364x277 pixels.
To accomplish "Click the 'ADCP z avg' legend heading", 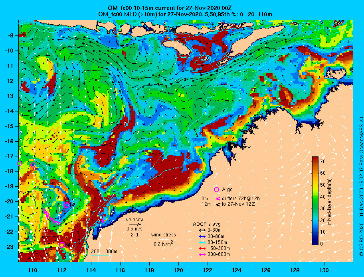I will (207, 224).
